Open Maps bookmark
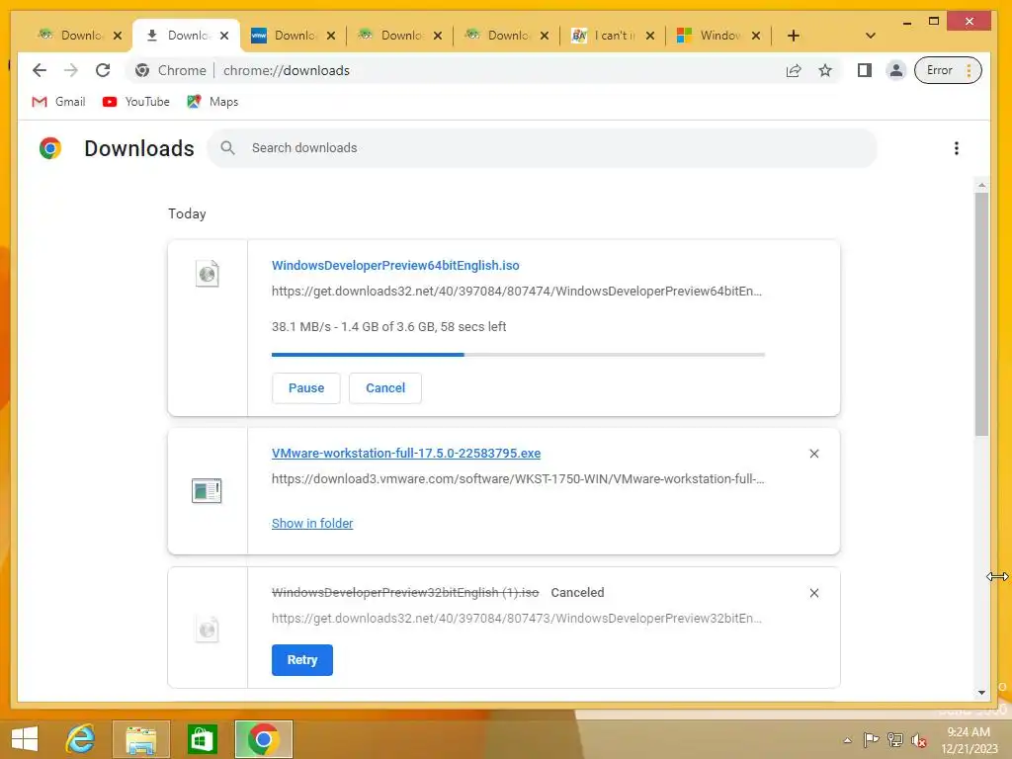Image resolution: width=1012 pixels, height=759 pixels. (x=213, y=102)
